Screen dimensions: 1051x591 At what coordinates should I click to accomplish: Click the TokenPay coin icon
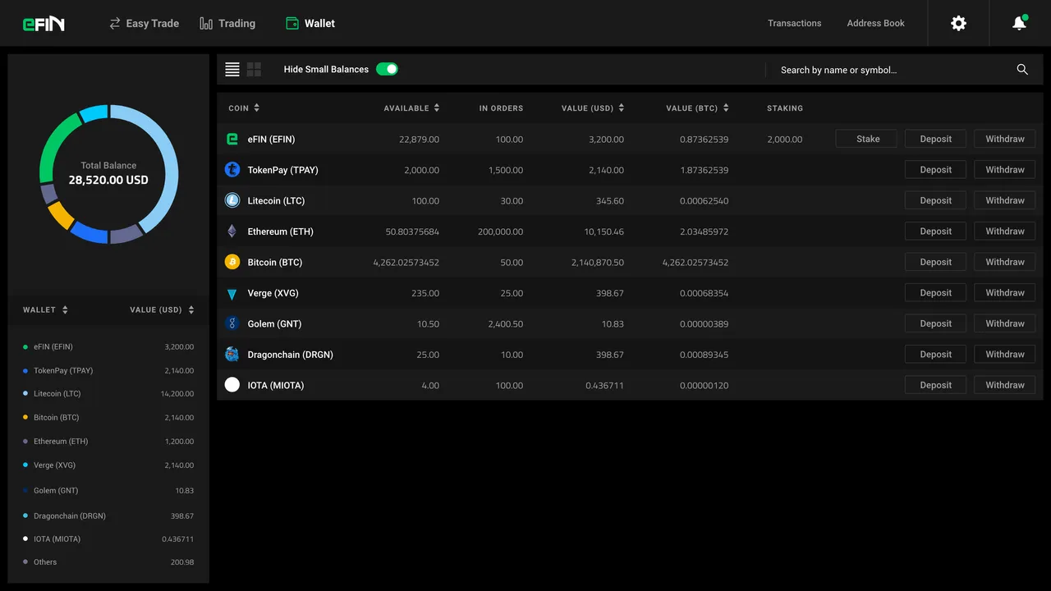[x=232, y=170]
